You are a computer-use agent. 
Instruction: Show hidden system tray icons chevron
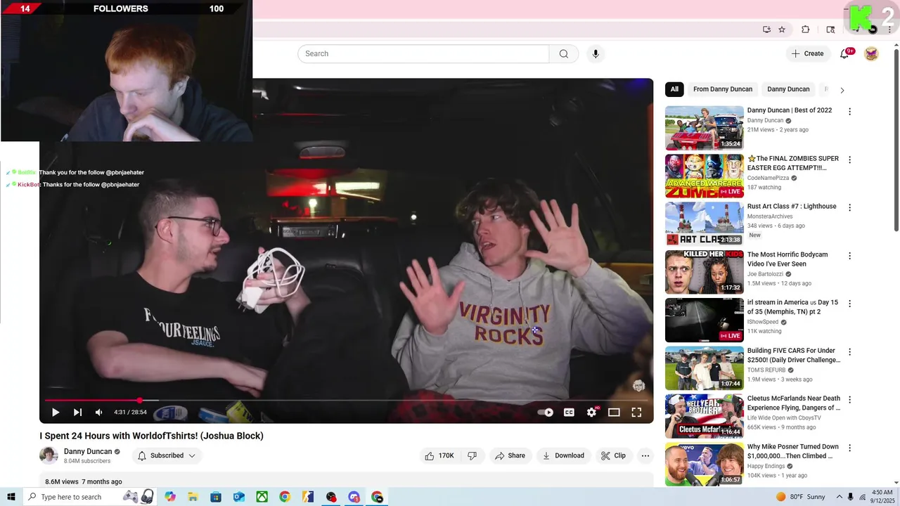point(840,497)
